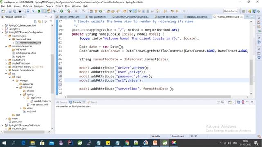Click the Package Explorer horizontal scrollbar
Screen dimensions: 262x147
click(x=24, y=132)
